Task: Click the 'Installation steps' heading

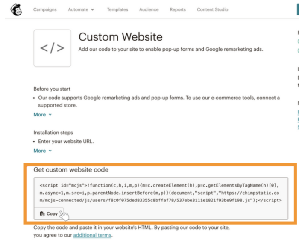Action: pyautogui.click(x=53, y=133)
